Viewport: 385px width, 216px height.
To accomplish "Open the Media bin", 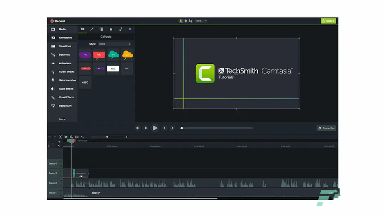I will point(62,29).
